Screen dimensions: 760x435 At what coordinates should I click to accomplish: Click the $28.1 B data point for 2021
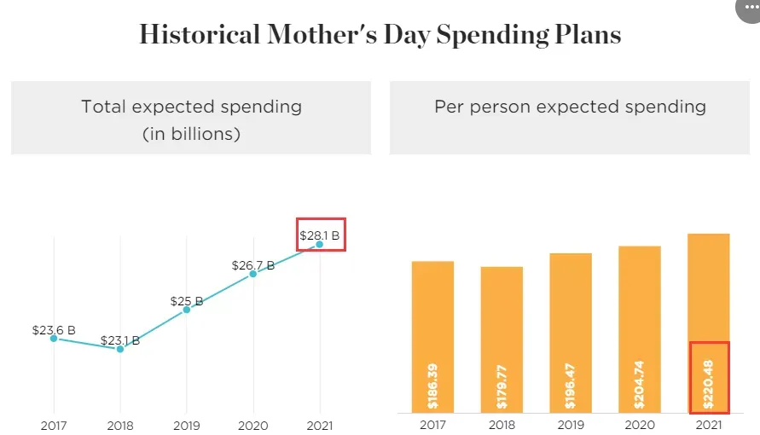(x=319, y=244)
